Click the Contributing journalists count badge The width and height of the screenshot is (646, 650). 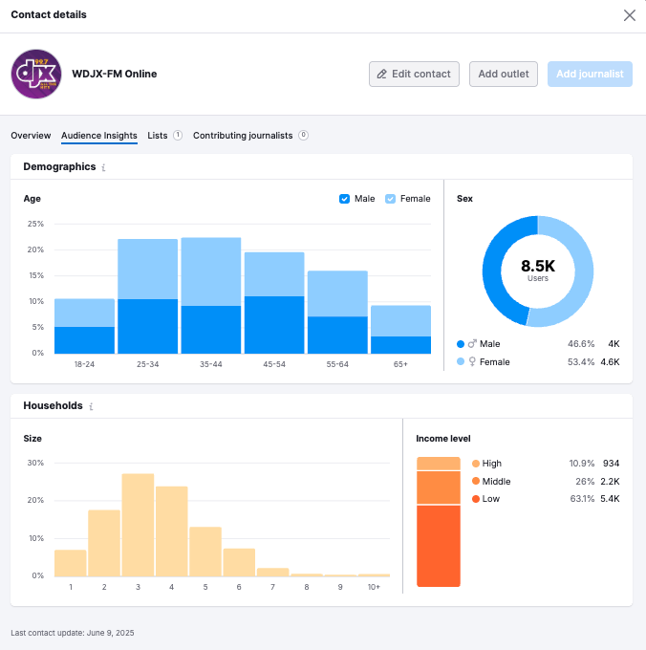pyautogui.click(x=303, y=136)
